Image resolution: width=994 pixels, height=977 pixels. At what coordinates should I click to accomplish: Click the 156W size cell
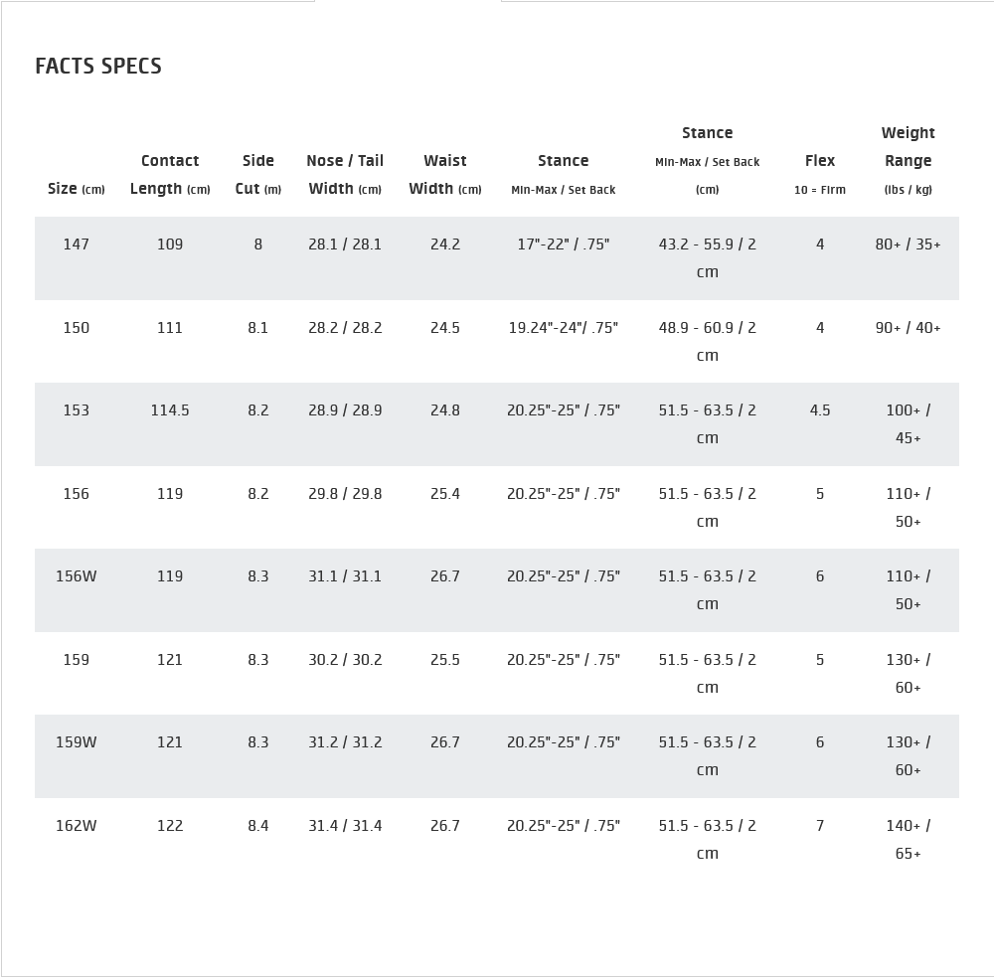tap(77, 576)
